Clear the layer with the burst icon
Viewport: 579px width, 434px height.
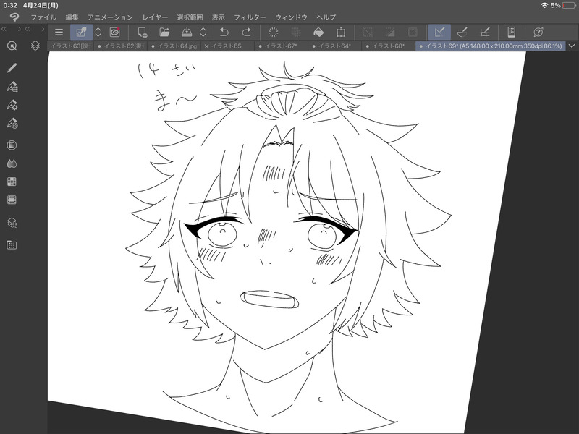pyautogui.click(x=274, y=32)
